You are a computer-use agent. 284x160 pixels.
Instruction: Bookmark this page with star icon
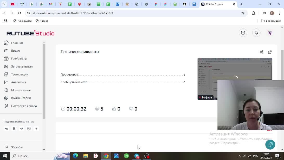click(x=243, y=13)
